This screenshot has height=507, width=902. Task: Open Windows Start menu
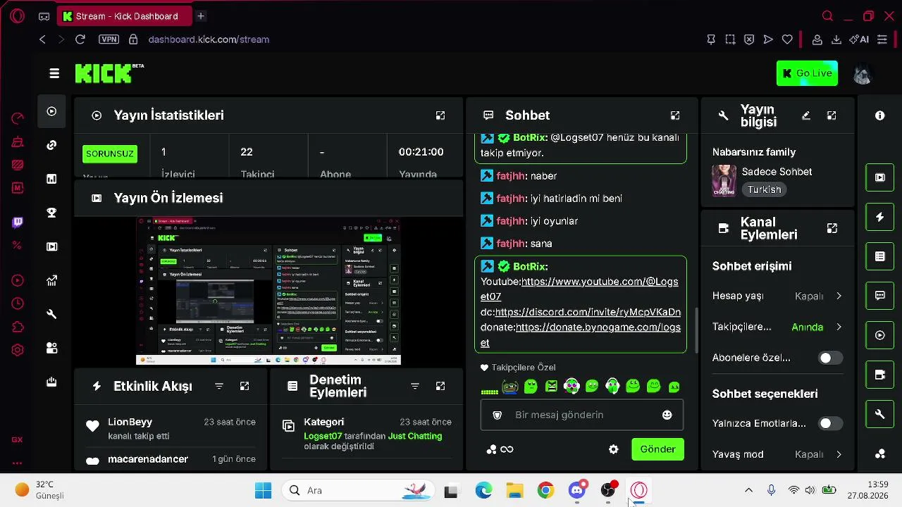(263, 490)
